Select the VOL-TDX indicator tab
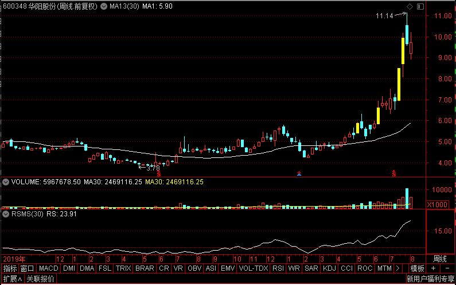 [x=253, y=268]
